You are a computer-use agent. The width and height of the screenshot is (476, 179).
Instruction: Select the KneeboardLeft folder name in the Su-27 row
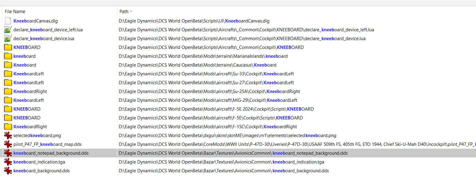pos(29,83)
